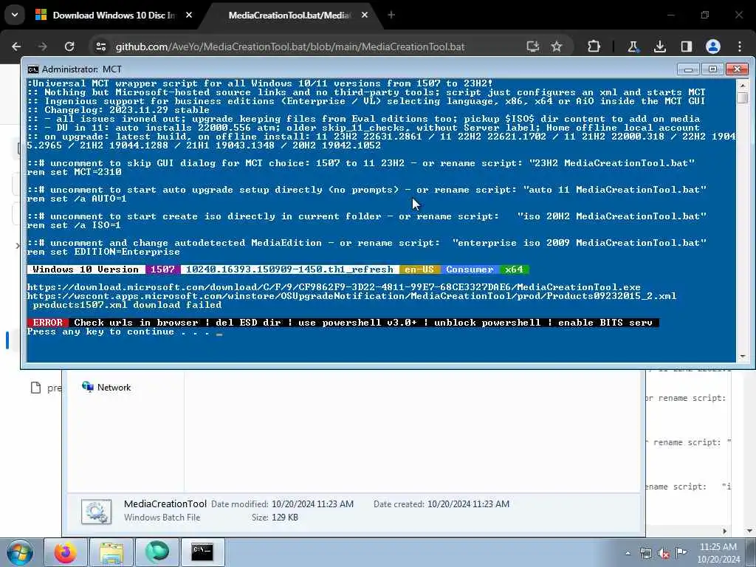Switch to the command prompt taskbar button
This screenshot has height=567, width=756.
click(202, 552)
